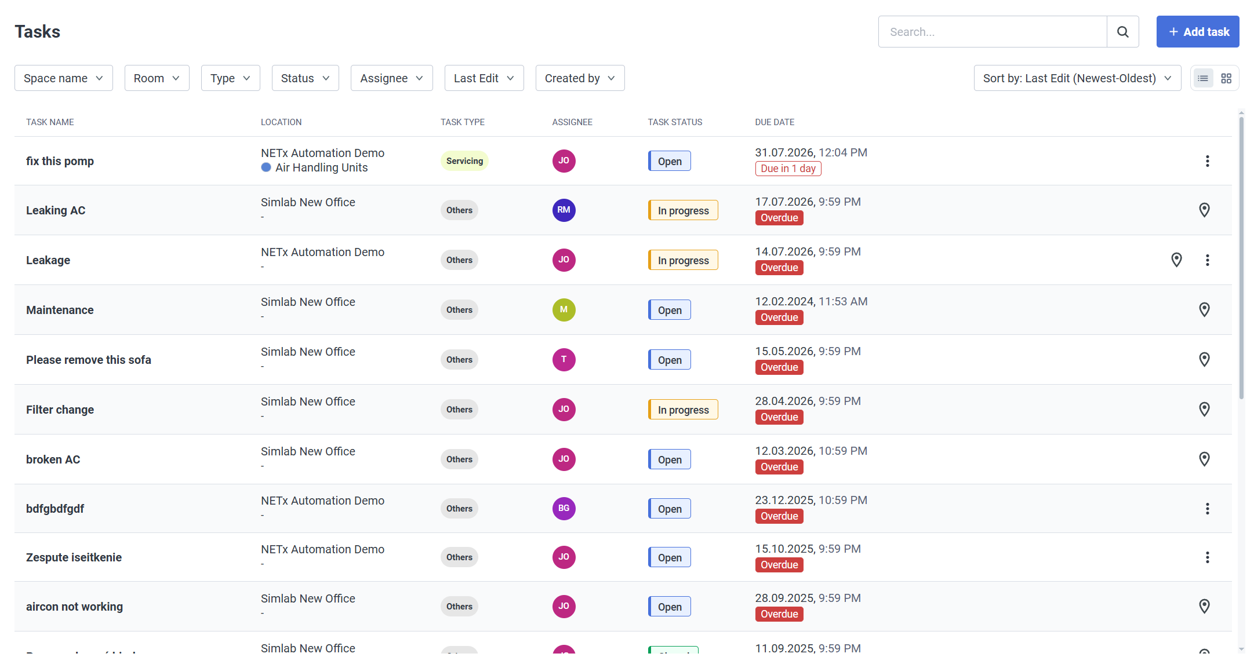Click due date 12.02.2024, 11:53 AM

[811, 301]
